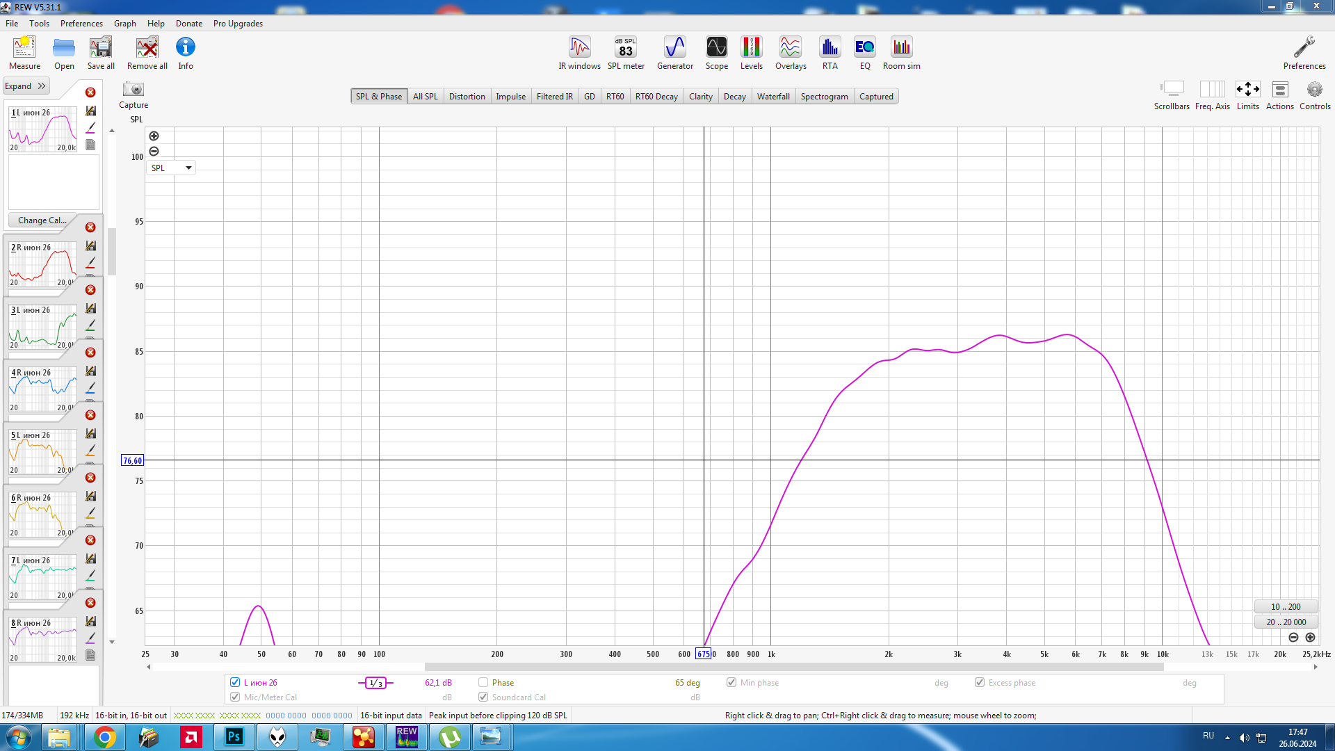This screenshot has height=751, width=1335.
Task: Toggle the Min phase checkbox
Action: pos(731,682)
